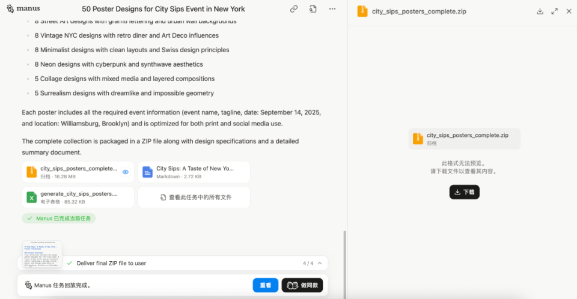
Task: Toggle preview eye on city_sips_posters_complete file
Action: 126,172
